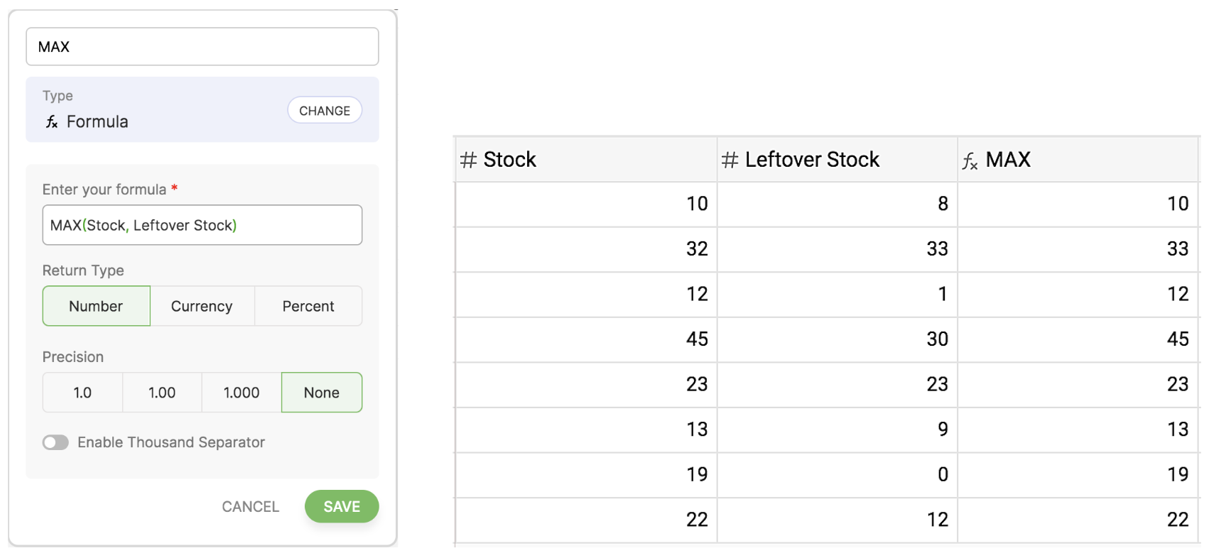Click into the formula expression input

[x=202, y=225]
